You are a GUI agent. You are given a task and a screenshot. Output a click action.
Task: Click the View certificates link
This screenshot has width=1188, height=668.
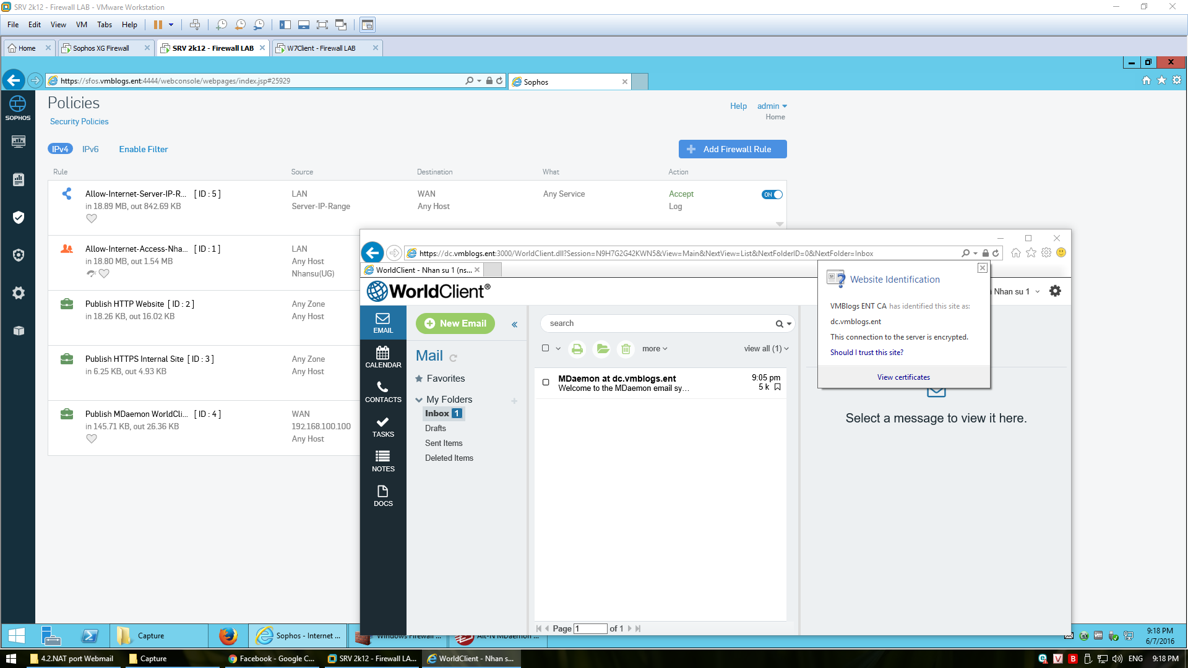[903, 377]
